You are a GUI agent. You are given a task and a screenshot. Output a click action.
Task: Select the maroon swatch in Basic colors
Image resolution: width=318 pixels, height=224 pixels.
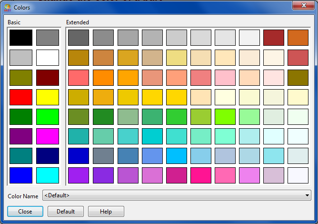coord(48,77)
